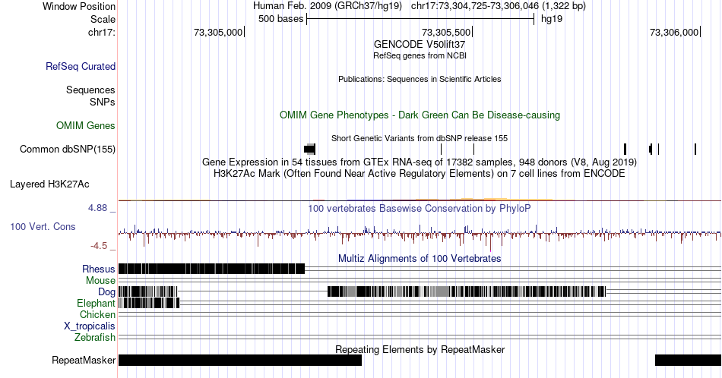Click the 73,306,000 ruler position
The width and height of the screenshot is (722, 378).
pyautogui.click(x=675, y=32)
